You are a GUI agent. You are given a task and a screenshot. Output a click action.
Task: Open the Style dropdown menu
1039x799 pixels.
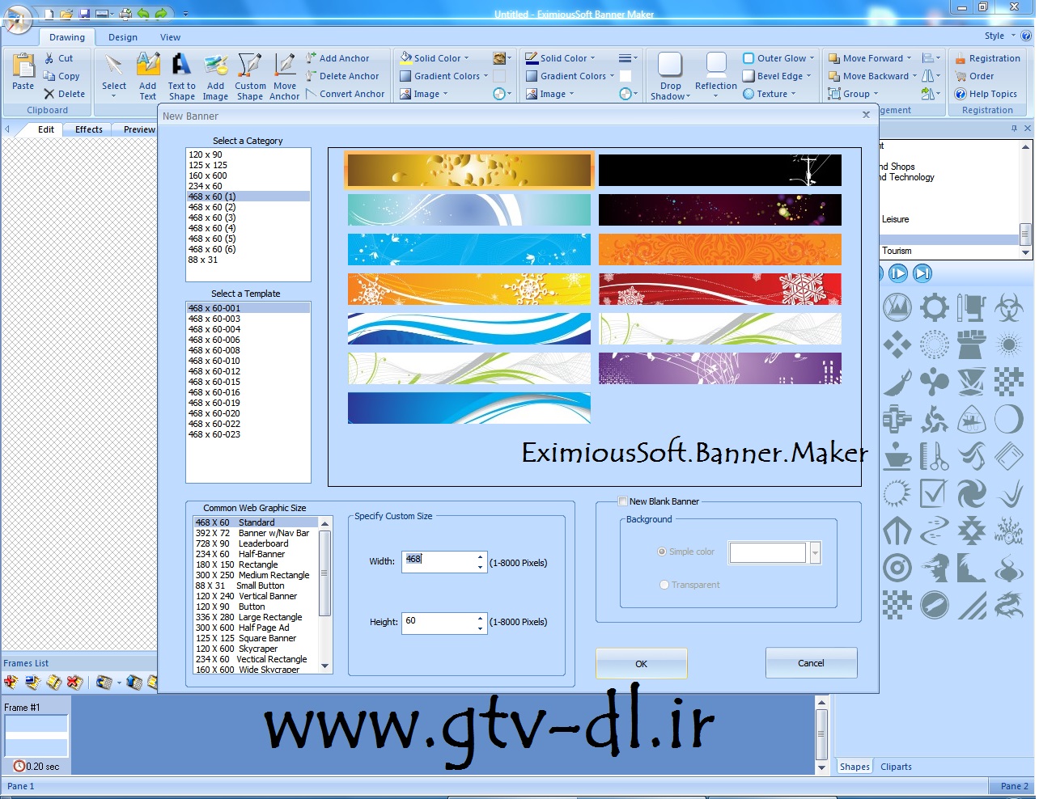(x=999, y=36)
